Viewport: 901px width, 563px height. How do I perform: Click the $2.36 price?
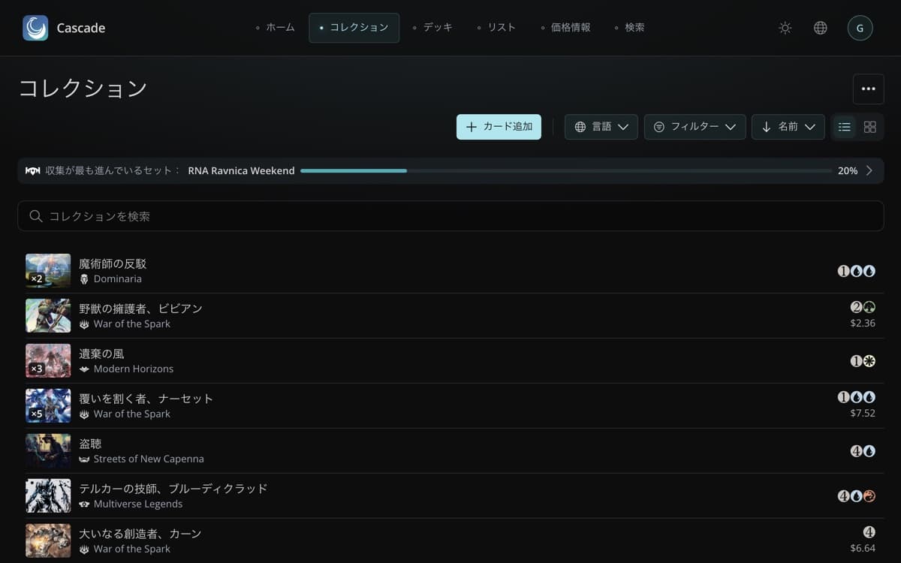click(863, 324)
